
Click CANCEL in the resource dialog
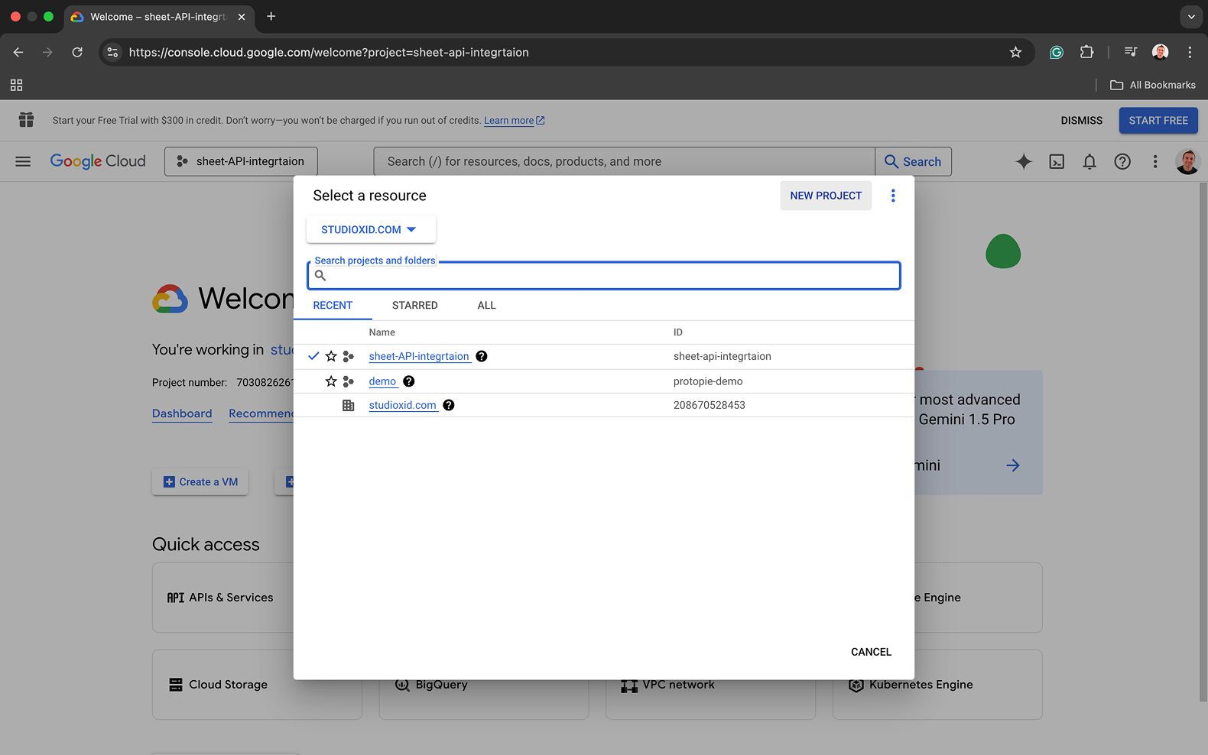tap(871, 652)
